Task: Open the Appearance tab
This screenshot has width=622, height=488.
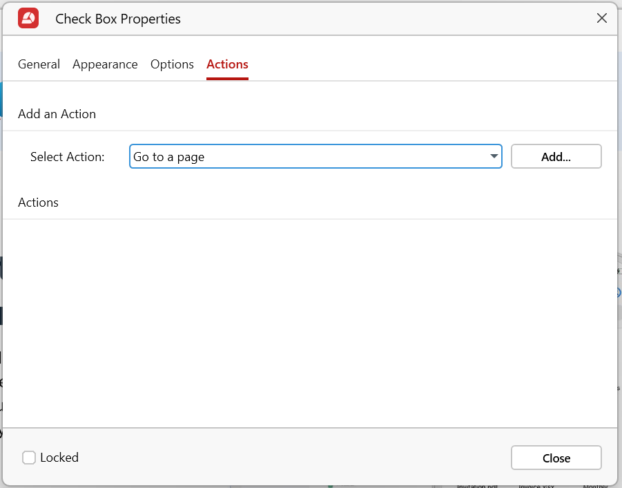Action: (105, 64)
